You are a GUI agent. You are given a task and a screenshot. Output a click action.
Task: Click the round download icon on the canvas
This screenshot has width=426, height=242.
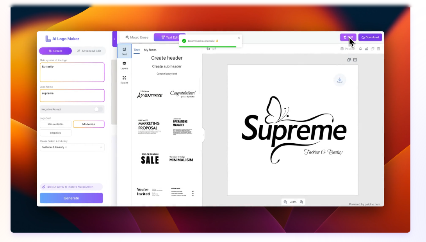[x=340, y=80]
